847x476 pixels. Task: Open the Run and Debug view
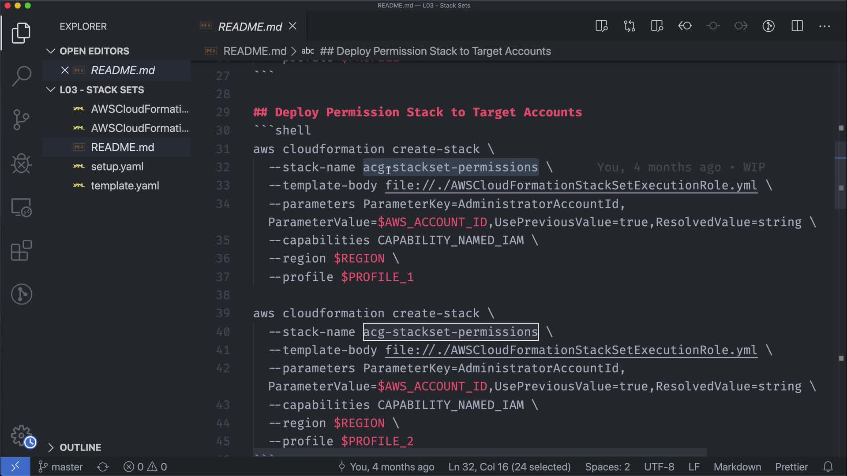(x=21, y=164)
